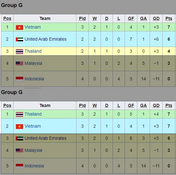Open the Indonesia link in second table
Image resolution: width=176 pixels, height=175 pixels.
point(34,166)
